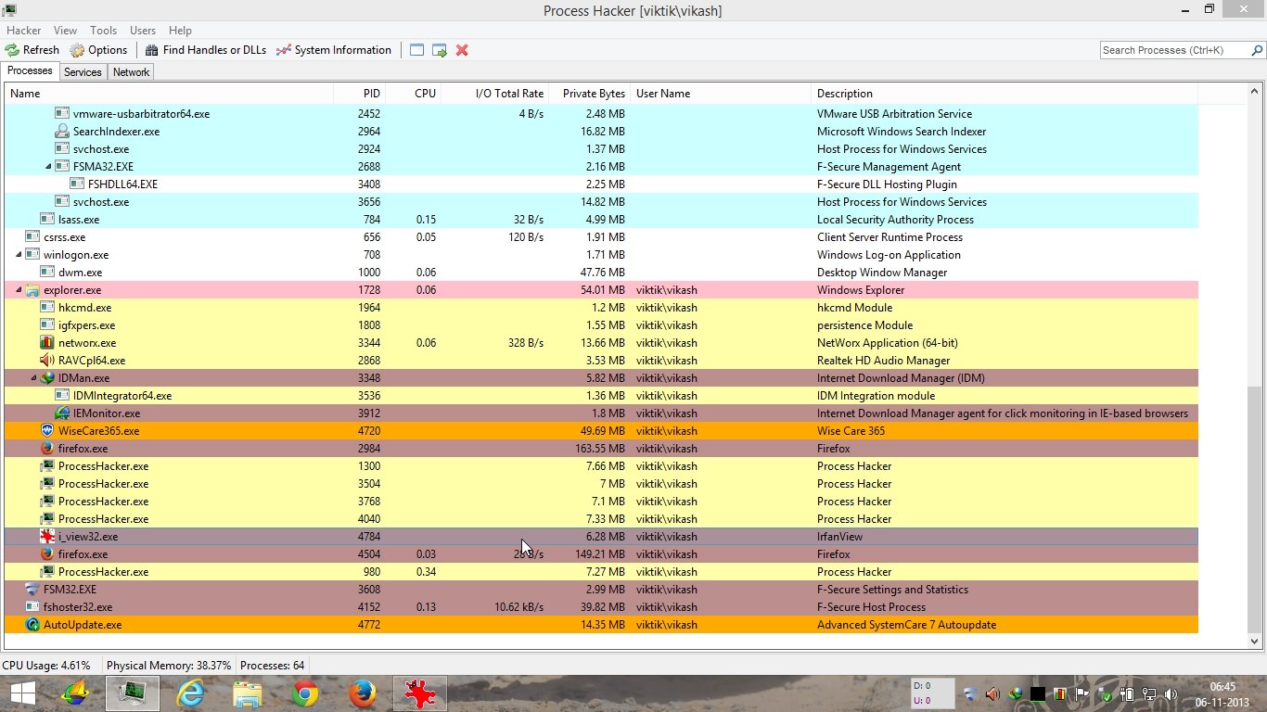
Task: Open the Hacker menu
Action: pos(24,31)
